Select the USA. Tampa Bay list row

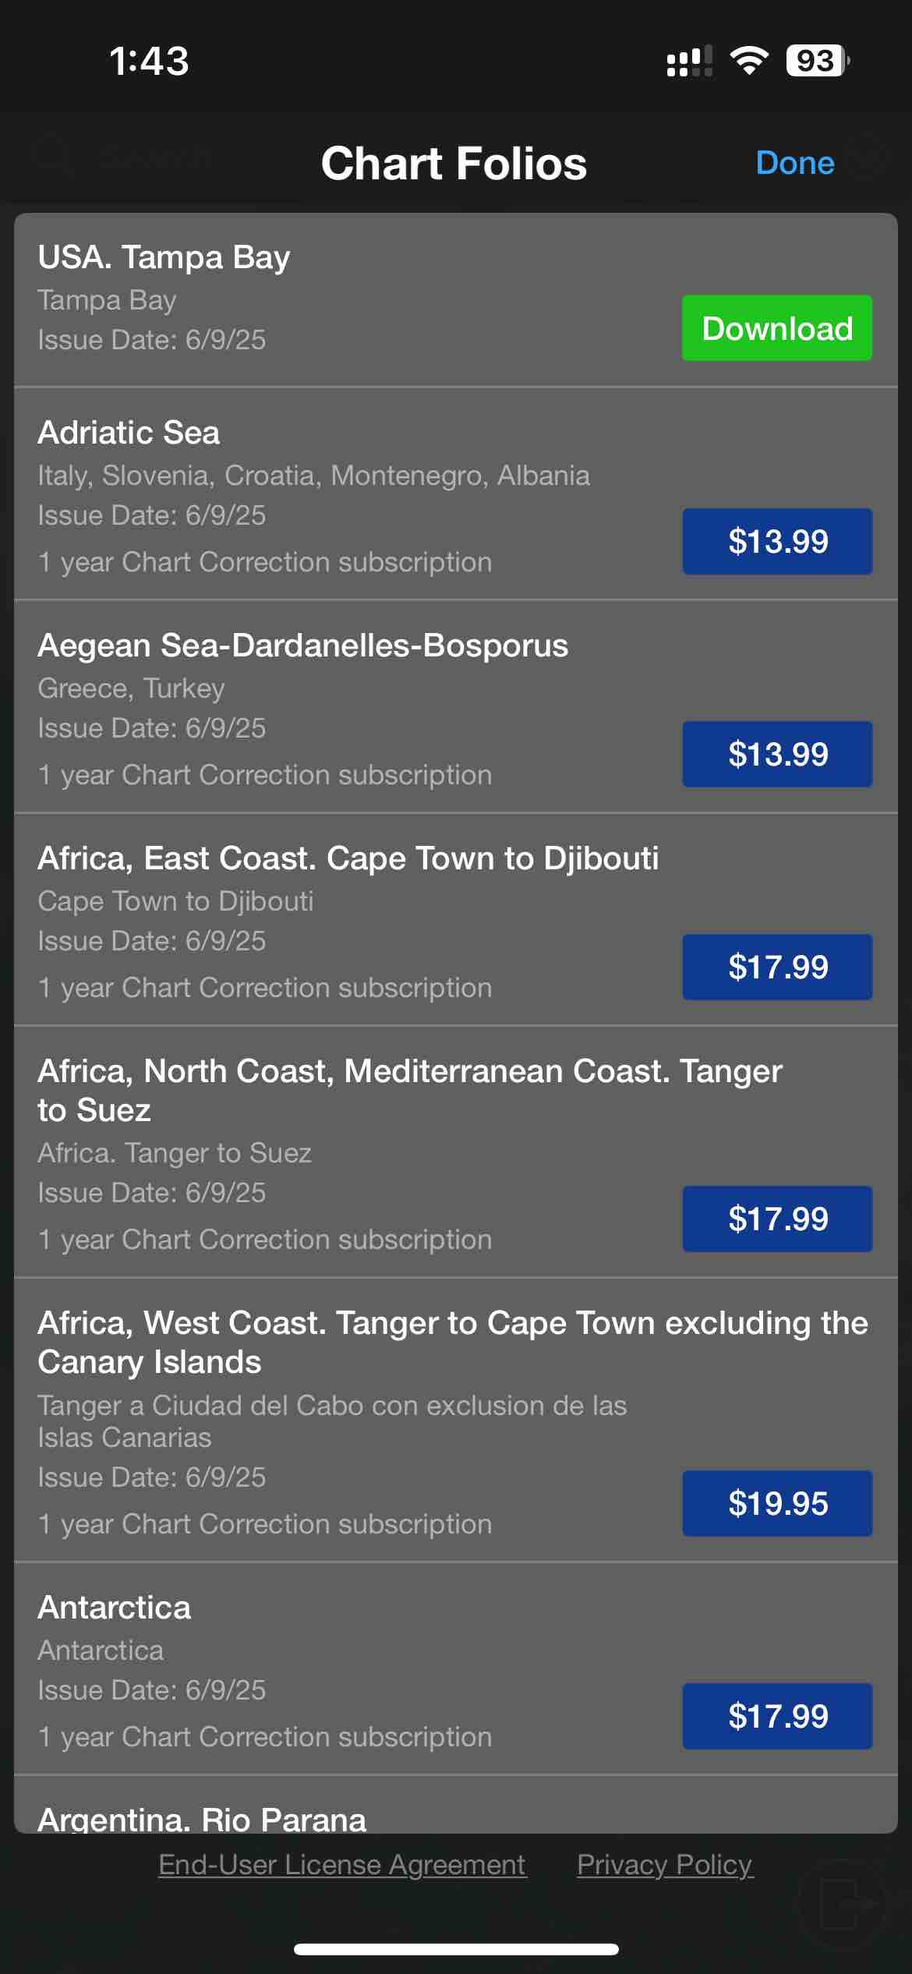pyautogui.click(x=456, y=300)
